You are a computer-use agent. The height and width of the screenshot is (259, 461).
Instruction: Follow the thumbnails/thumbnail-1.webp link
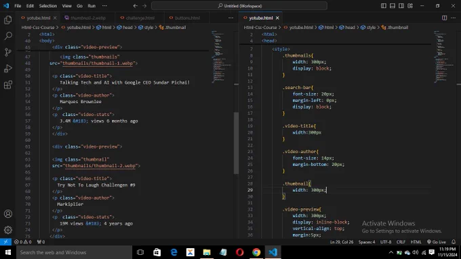pyautogui.click(x=98, y=63)
